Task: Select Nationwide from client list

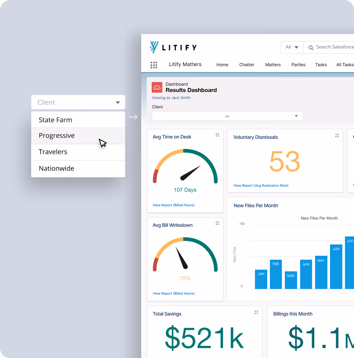Action: (x=78, y=169)
